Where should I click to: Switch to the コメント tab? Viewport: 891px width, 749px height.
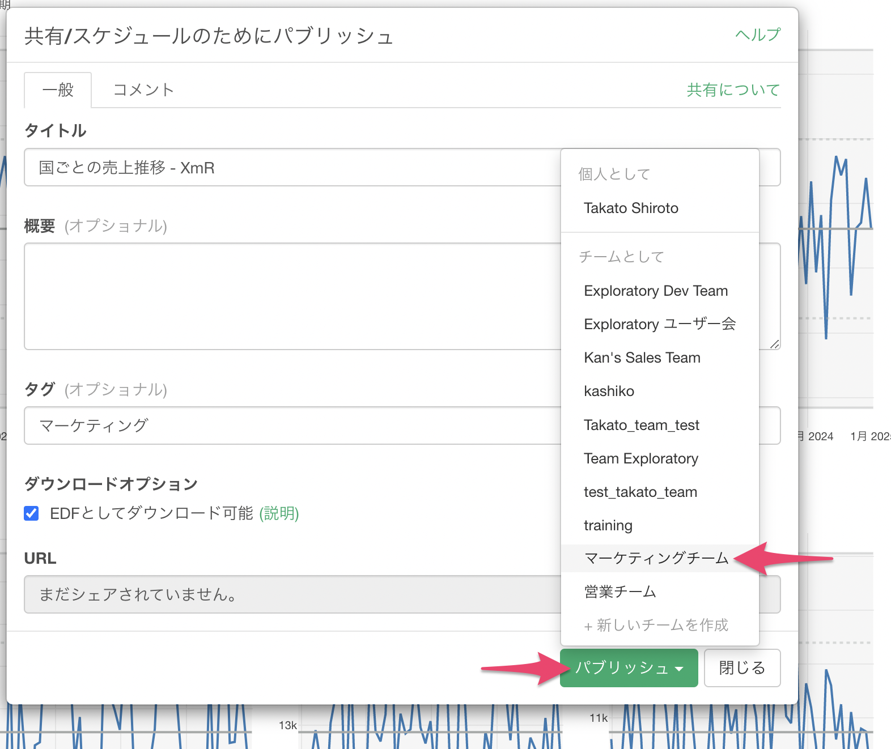click(x=143, y=90)
